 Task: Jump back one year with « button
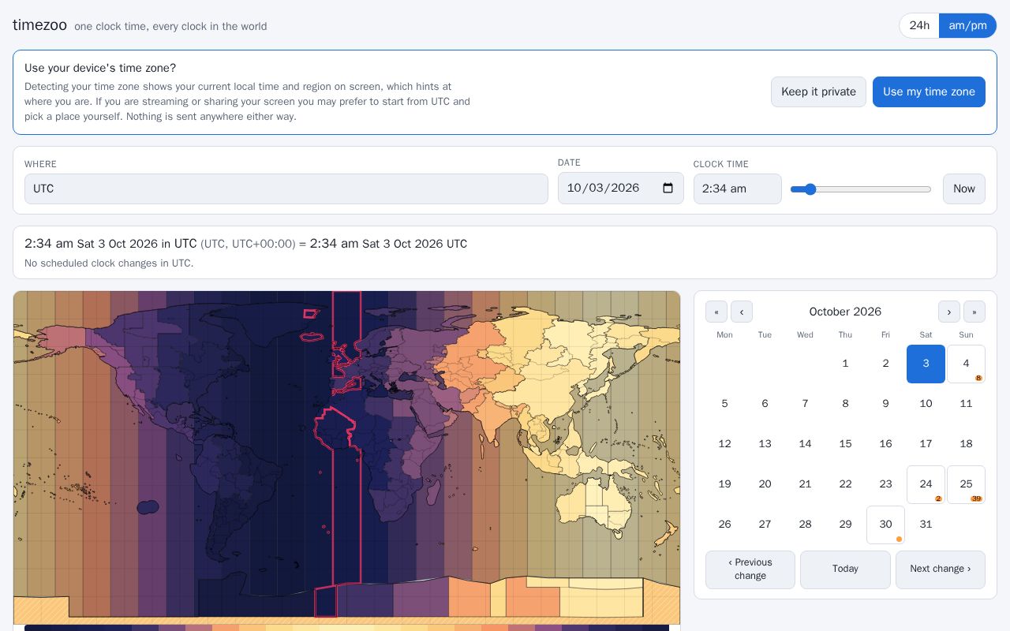(716, 312)
